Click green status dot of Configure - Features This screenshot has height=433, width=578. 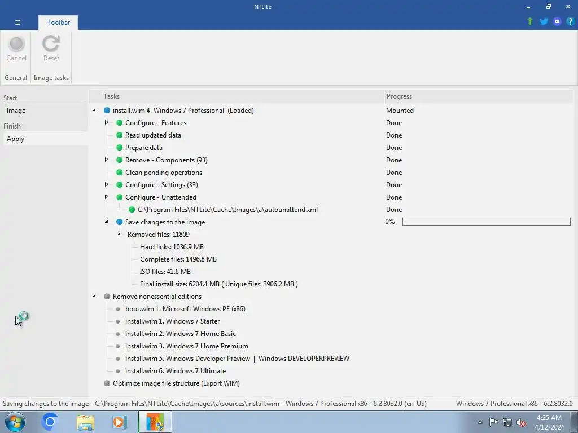pos(120,123)
